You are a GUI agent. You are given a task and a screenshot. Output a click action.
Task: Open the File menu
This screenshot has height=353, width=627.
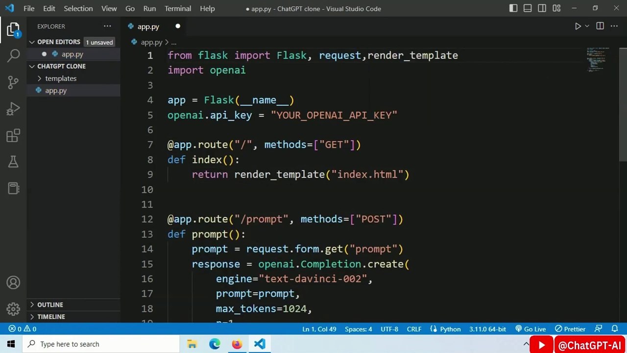click(x=29, y=8)
